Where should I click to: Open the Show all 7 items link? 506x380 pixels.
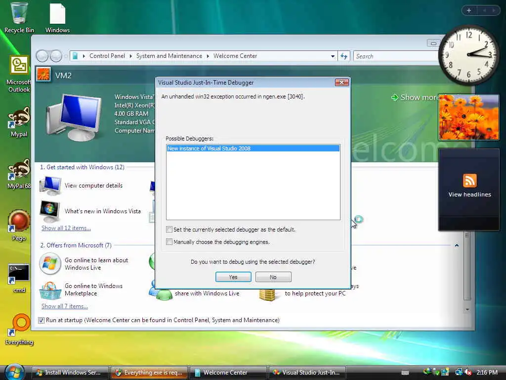coord(65,306)
